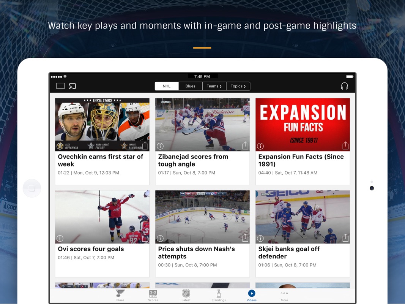
Task: Open audio via the headphones icon
Action: 344,86
